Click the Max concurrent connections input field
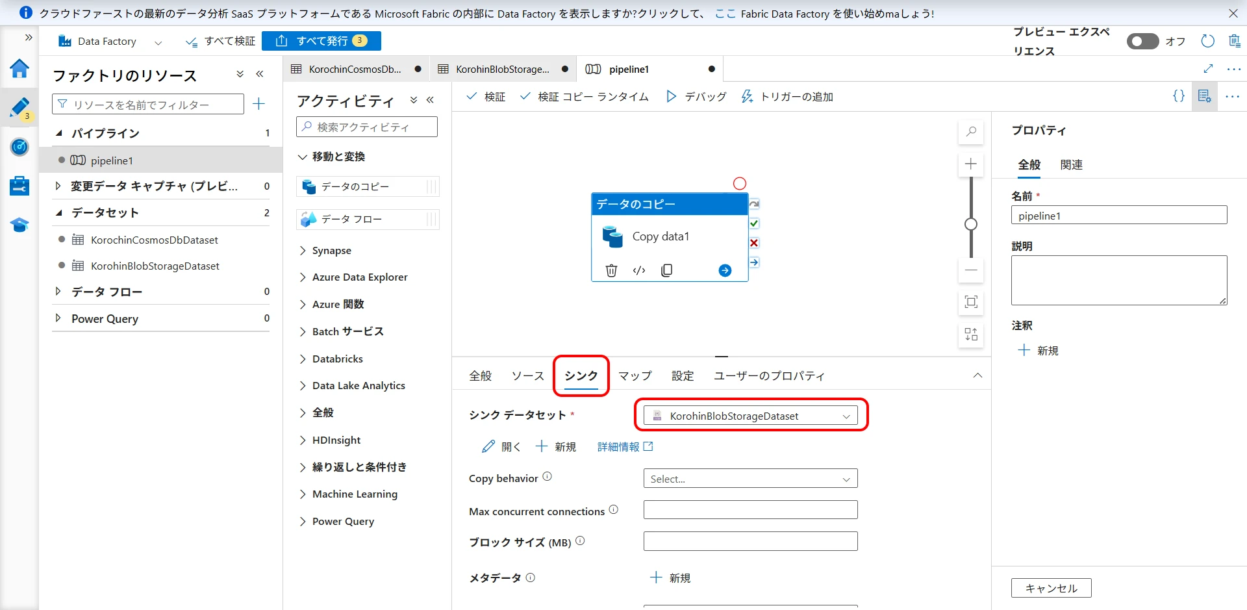 click(750, 510)
